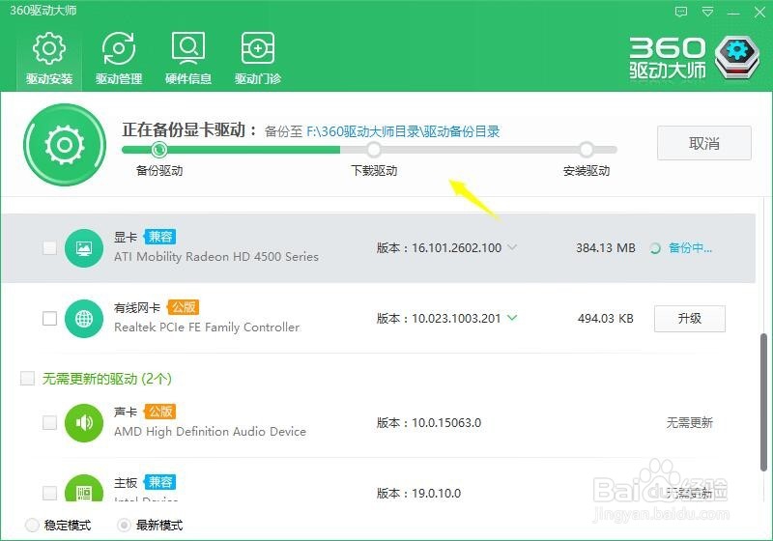Click the 公版 tag next to 有线网卡

tap(184, 307)
